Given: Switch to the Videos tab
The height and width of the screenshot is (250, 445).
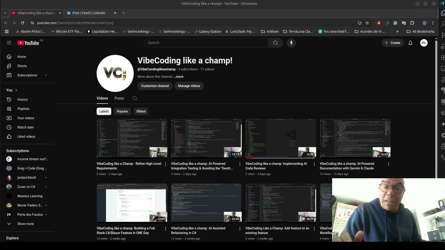Looking at the screenshot, I should pos(102,98).
